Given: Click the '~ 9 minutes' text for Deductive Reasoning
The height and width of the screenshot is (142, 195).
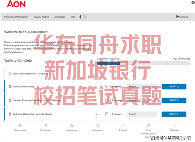Looking at the screenshot, I should coord(116,114).
